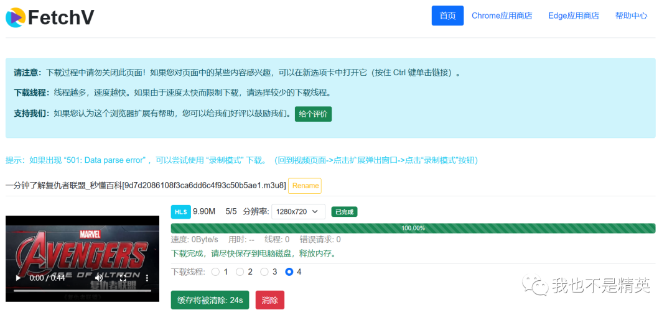
Task: Click the FetchV brand name text
Action: (61, 17)
